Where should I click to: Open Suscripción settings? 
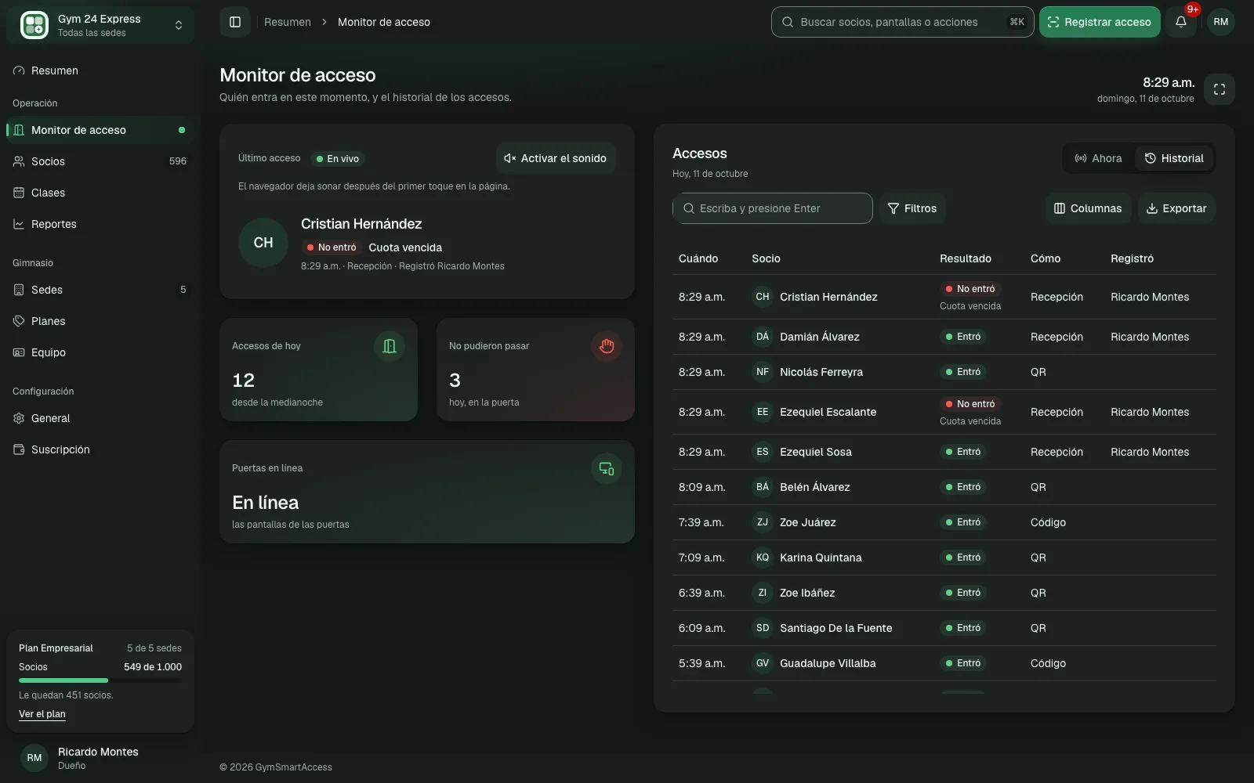(x=100, y=449)
